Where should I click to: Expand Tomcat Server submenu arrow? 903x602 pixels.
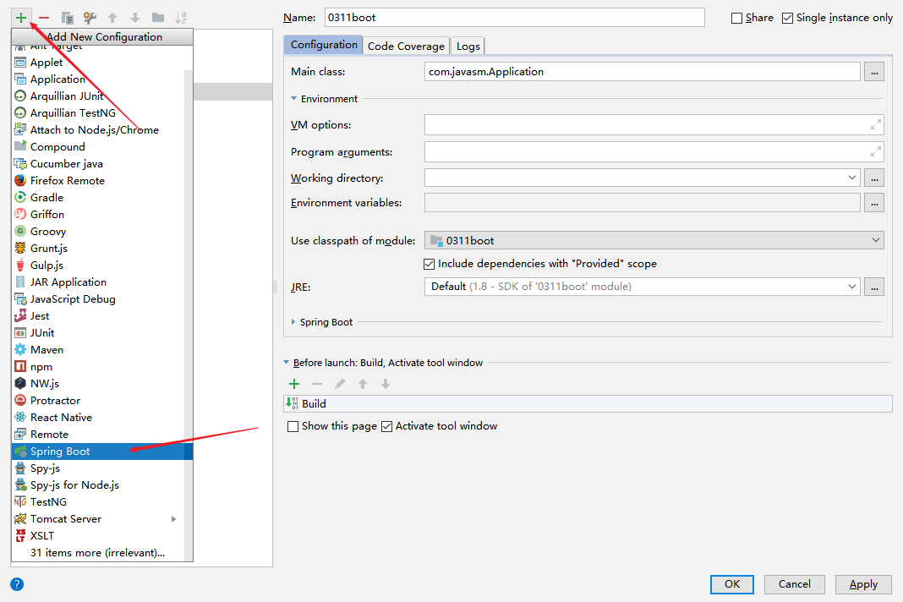[174, 518]
